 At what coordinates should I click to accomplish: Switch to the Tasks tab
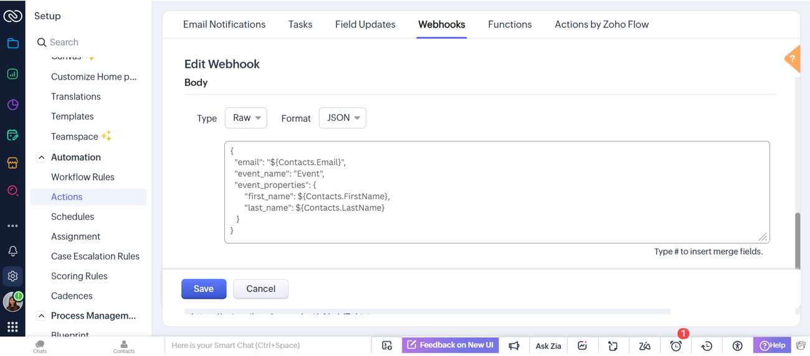tap(300, 24)
